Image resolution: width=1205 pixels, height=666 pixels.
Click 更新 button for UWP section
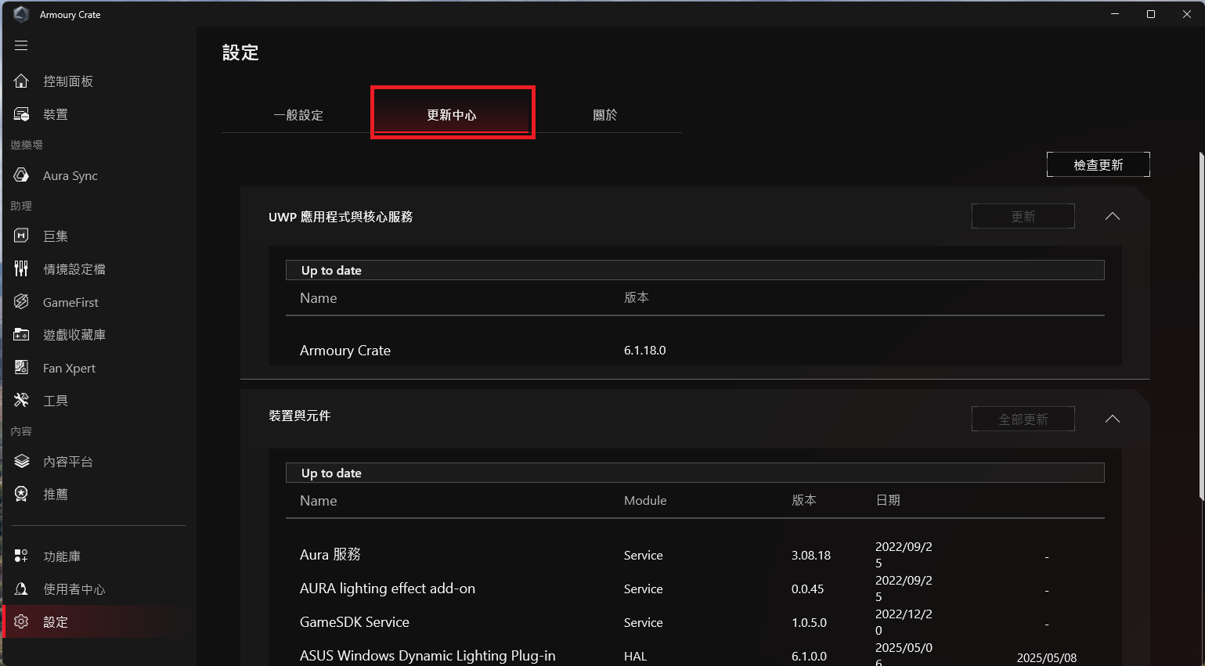click(1023, 216)
